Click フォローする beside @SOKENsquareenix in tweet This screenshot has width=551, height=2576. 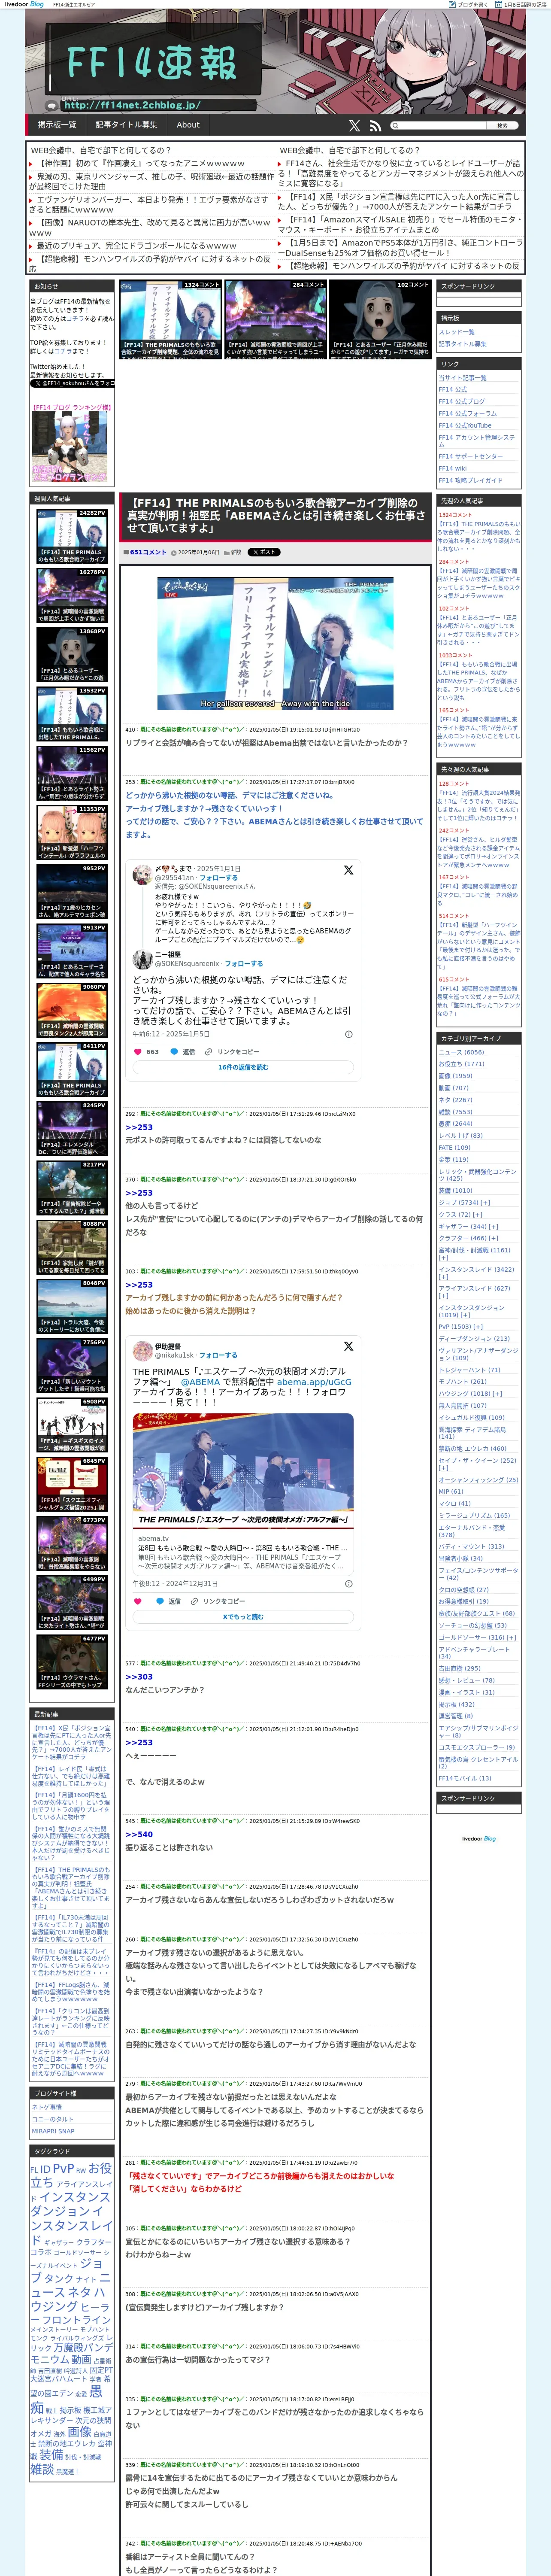tap(244, 964)
